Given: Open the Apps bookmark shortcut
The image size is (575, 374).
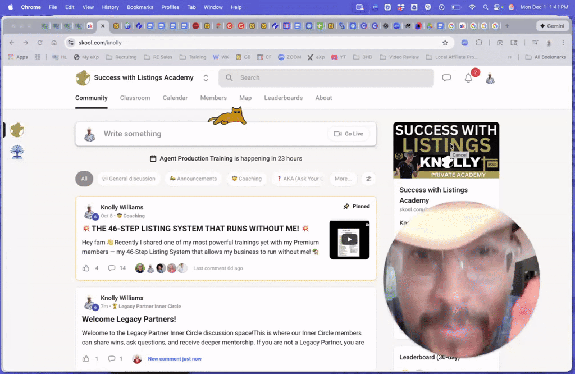Looking at the screenshot, I should pos(18,57).
